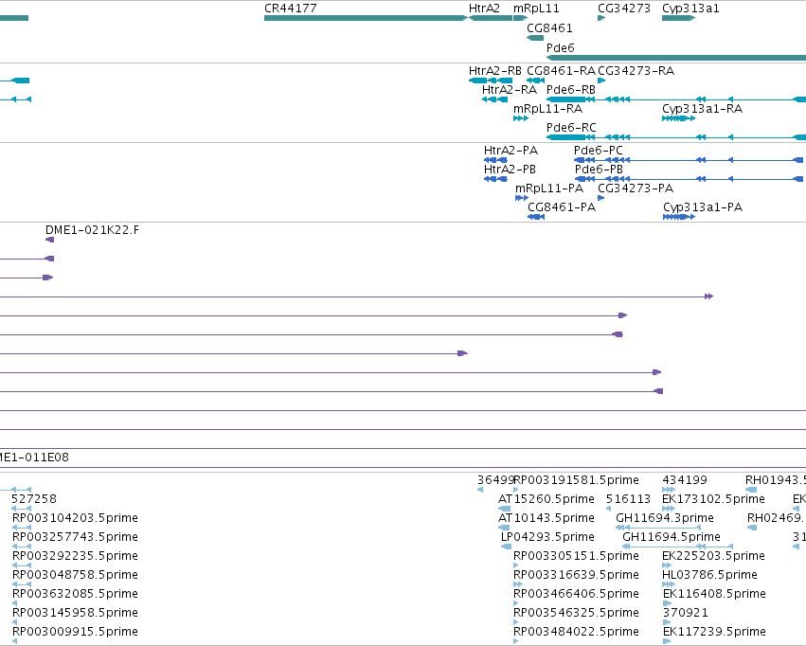Click the mRpL11-PA protein arrows
Viewport: 806px width, 646px height.
point(522,198)
